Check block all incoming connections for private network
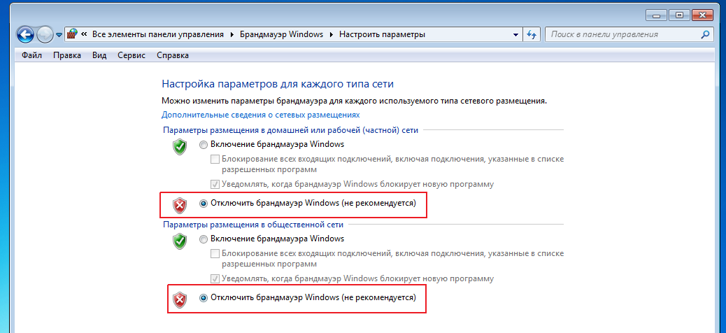Screen dimensions: 726x333 (215, 160)
